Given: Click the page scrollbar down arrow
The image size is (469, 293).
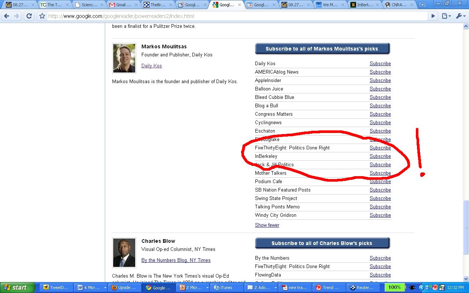Looking at the screenshot, I should pos(466,279).
